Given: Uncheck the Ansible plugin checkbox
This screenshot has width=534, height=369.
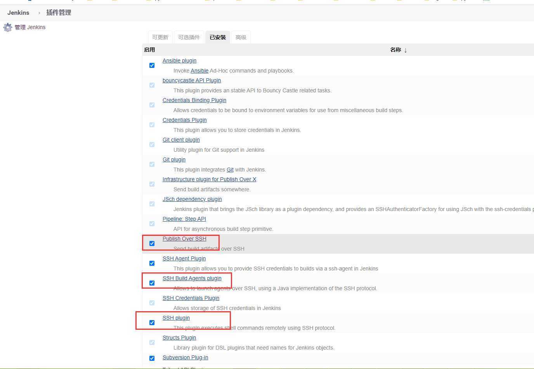Looking at the screenshot, I should coord(152,65).
